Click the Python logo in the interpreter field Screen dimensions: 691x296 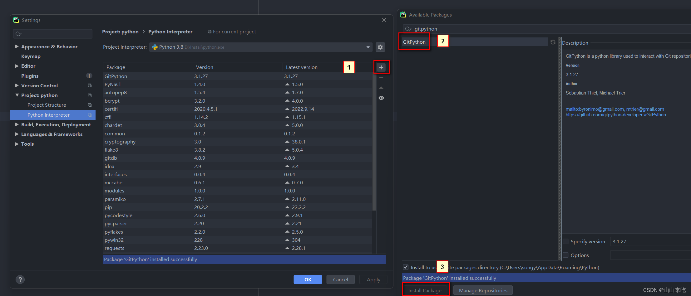(155, 47)
